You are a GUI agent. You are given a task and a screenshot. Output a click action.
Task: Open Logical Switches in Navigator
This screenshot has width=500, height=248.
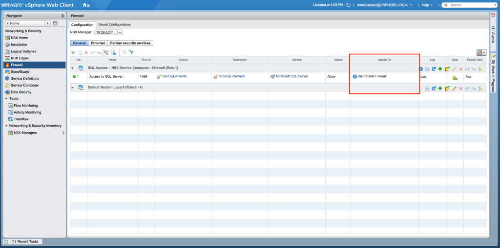(23, 51)
